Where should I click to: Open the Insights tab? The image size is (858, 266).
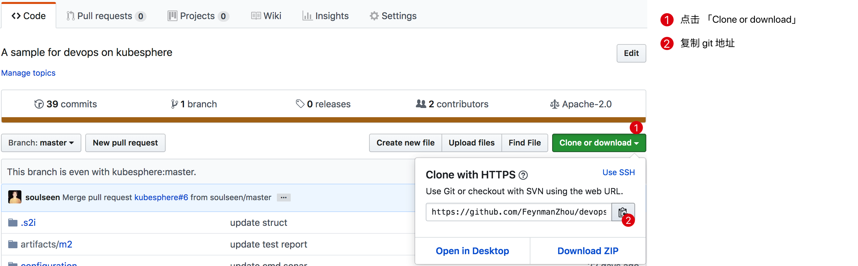[325, 16]
